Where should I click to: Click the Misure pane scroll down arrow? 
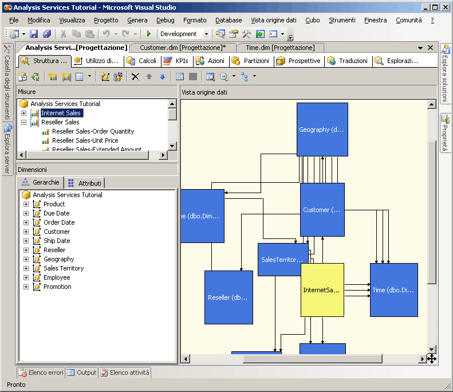pyautogui.click(x=172, y=146)
